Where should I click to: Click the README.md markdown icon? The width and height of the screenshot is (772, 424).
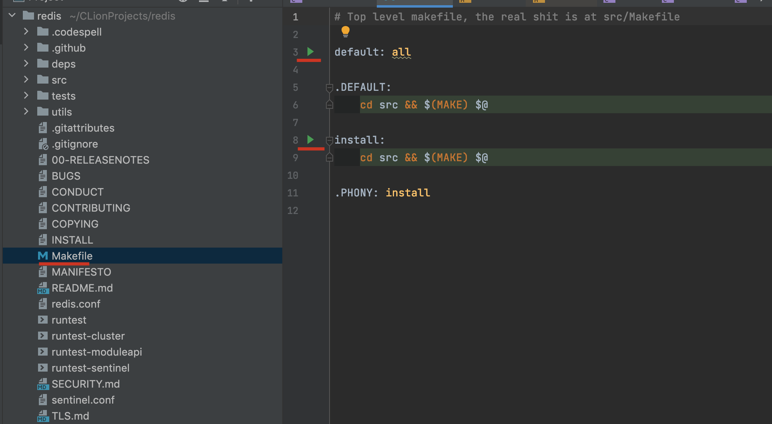pos(43,288)
